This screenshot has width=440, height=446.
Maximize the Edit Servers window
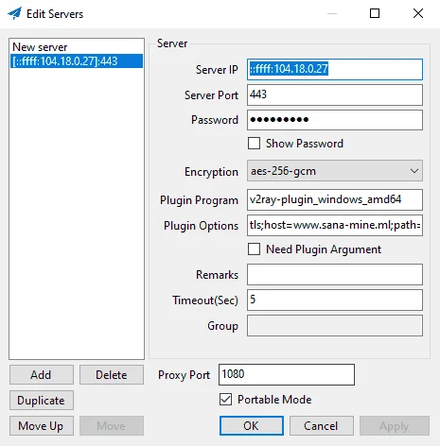375,13
